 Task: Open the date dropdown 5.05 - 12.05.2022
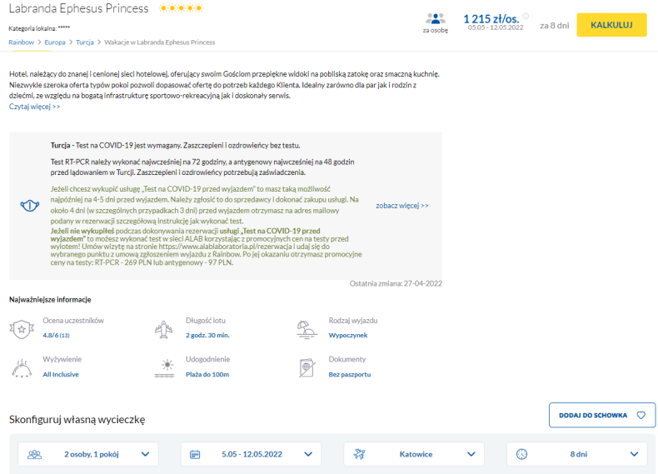click(251, 454)
